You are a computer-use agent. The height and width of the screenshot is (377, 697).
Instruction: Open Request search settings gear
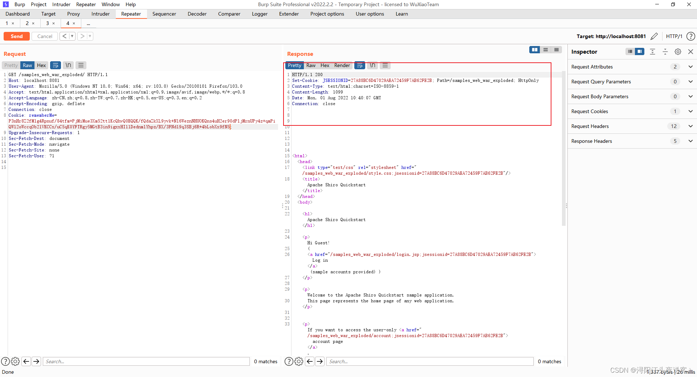click(15, 361)
